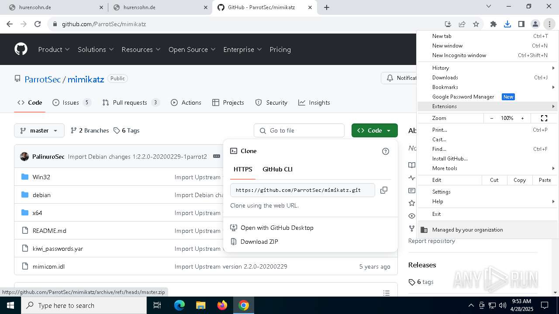Decrease zoom with the minus button

pyautogui.click(x=492, y=118)
